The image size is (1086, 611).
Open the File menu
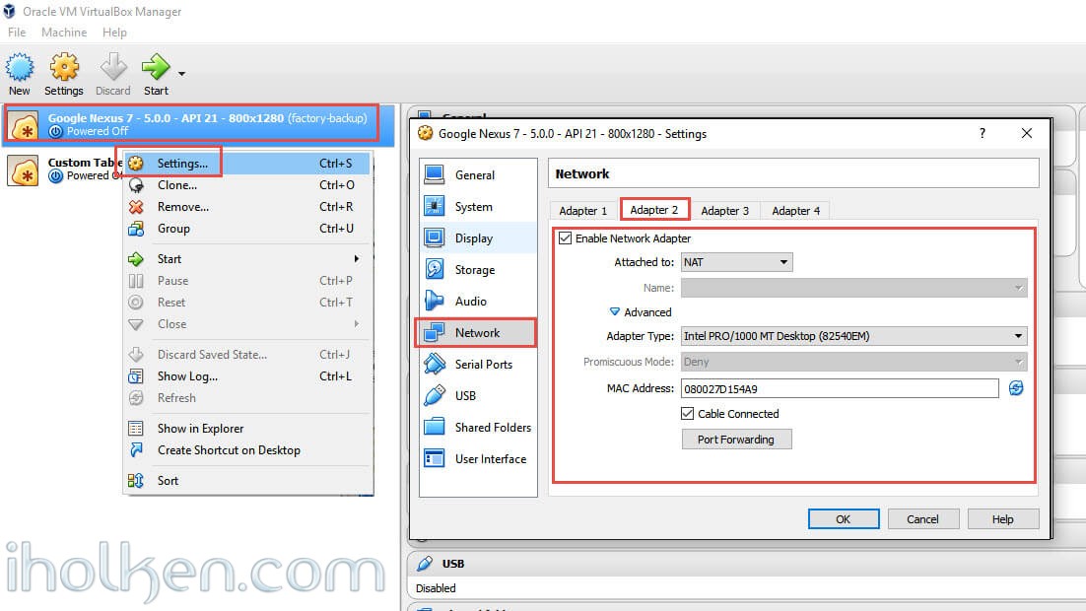coord(17,33)
